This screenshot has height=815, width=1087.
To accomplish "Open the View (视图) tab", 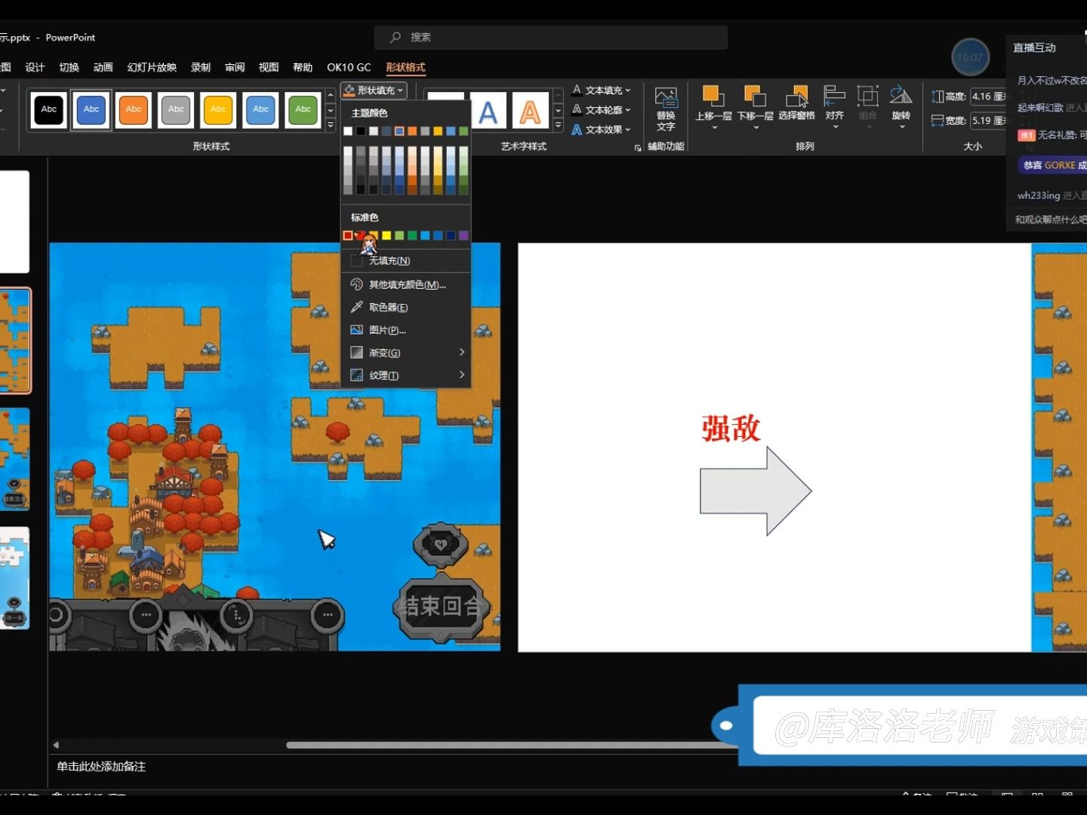I will [x=269, y=67].
